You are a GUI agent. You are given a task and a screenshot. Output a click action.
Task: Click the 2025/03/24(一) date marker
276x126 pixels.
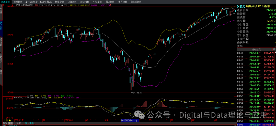pos(130,120)
